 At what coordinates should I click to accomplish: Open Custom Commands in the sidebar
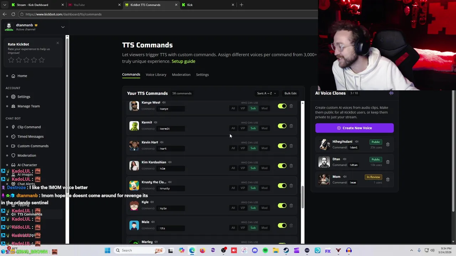(33, 146)
